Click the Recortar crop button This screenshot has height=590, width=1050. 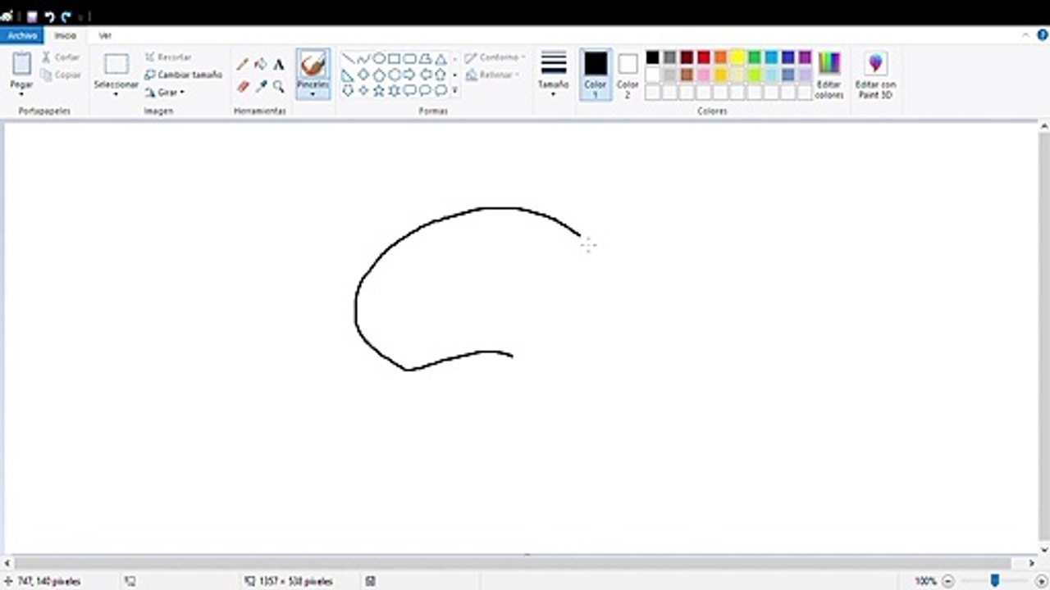click(168, 57)
